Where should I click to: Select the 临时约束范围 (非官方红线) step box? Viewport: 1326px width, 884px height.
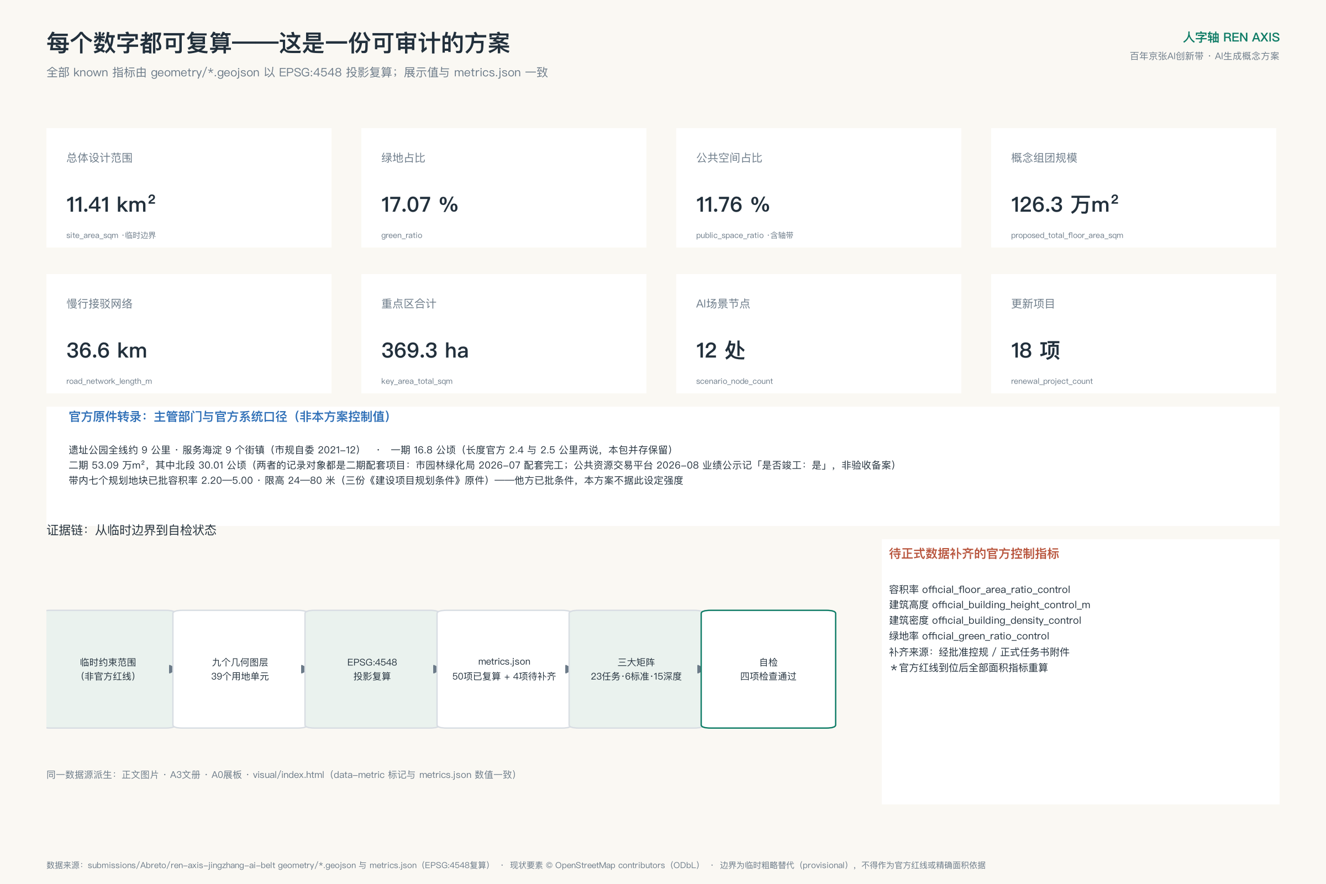click(109, 669)
